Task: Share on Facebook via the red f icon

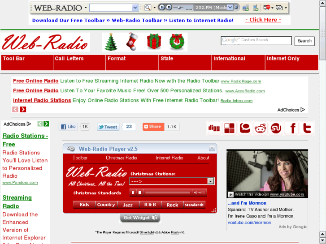Action: tap(291, 128)
